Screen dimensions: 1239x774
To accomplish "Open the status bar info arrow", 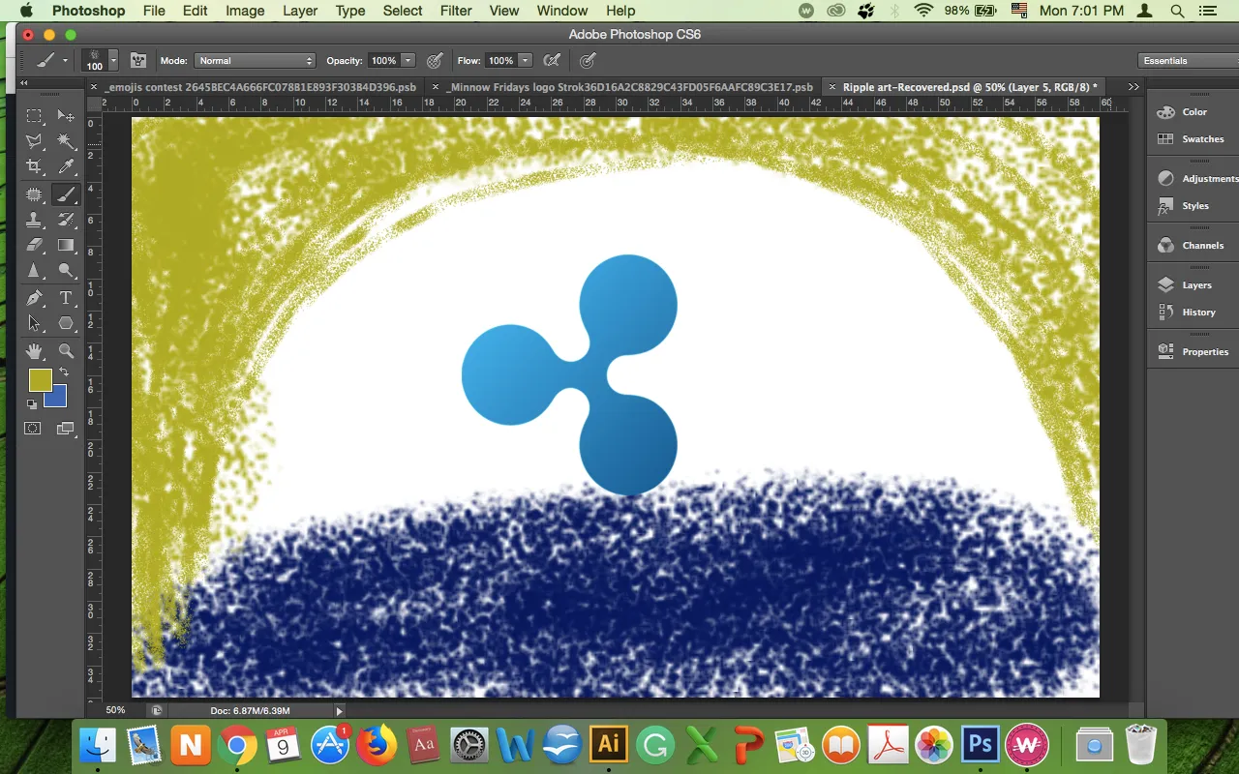I will pos(339,711).
